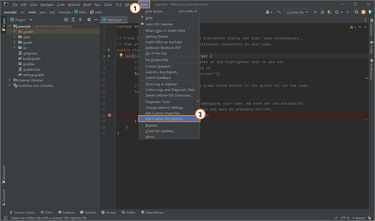Open the Bookmarks tool window
375x221 pixels.
(x=4, y=174)
